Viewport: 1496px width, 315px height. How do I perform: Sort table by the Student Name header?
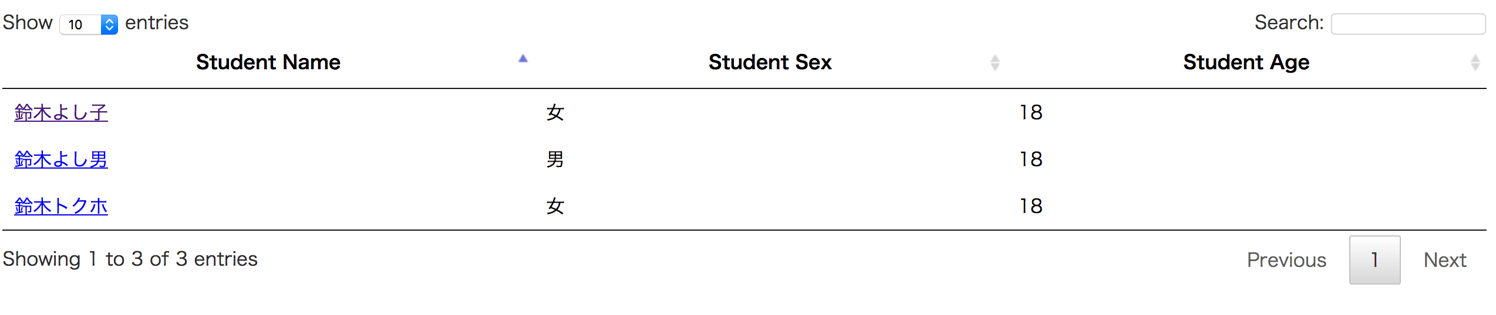coord(268,62)
